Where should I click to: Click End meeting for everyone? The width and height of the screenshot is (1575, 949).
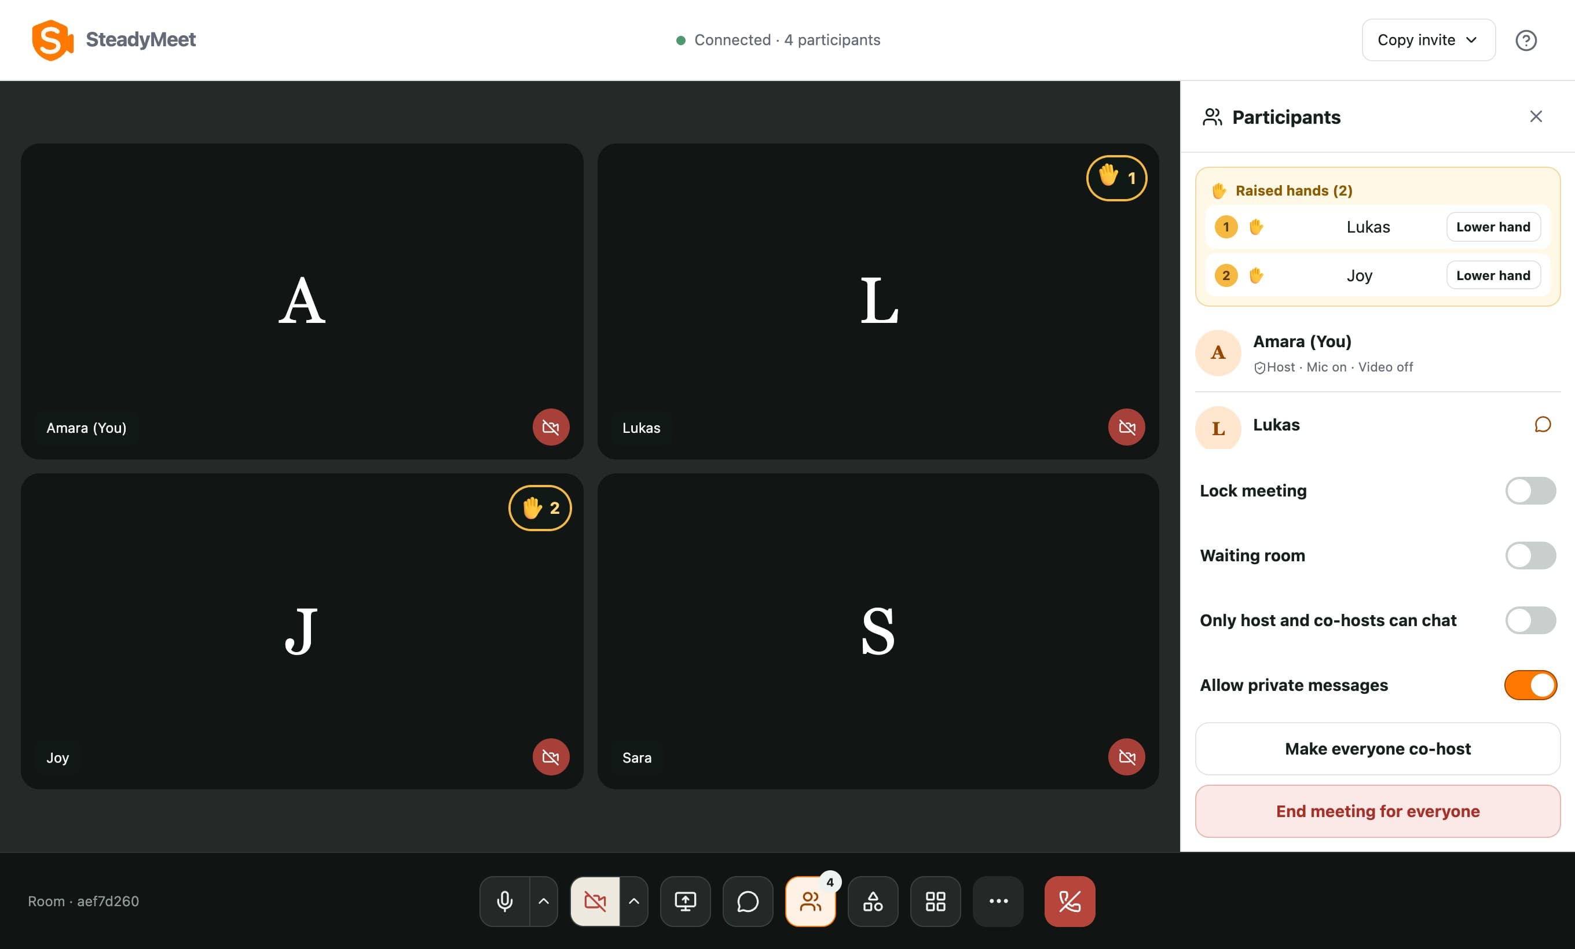click(1378, 811)
